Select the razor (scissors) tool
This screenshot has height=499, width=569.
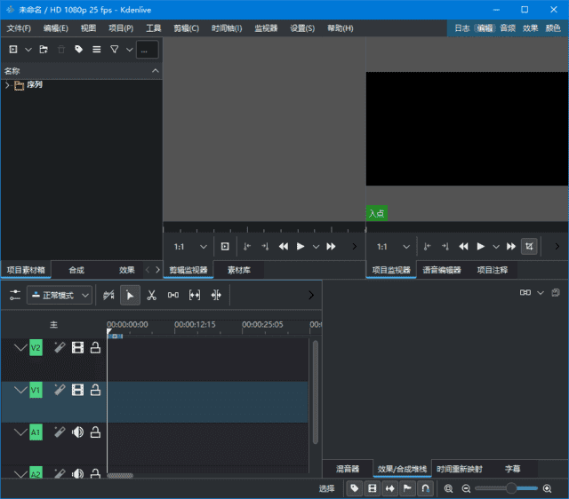click(x=151, y=295)
